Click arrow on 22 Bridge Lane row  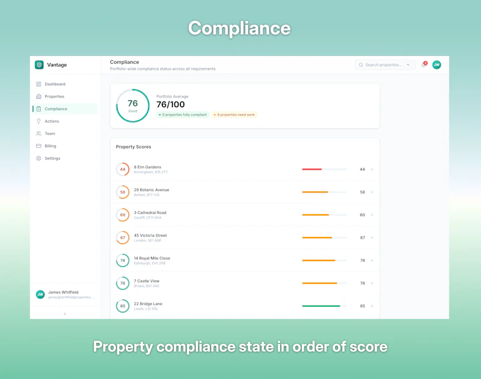(x=372, y=306)
